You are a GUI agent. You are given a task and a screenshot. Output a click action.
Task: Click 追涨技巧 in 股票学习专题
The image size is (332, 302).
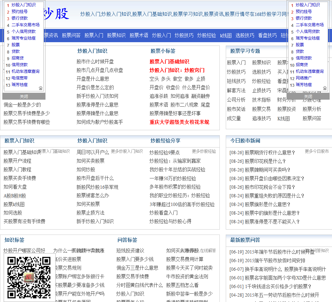click(261, 119)
